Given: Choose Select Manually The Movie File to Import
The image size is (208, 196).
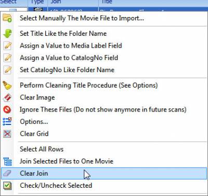Looking at the screenshot, I should [x=82, y=18].
